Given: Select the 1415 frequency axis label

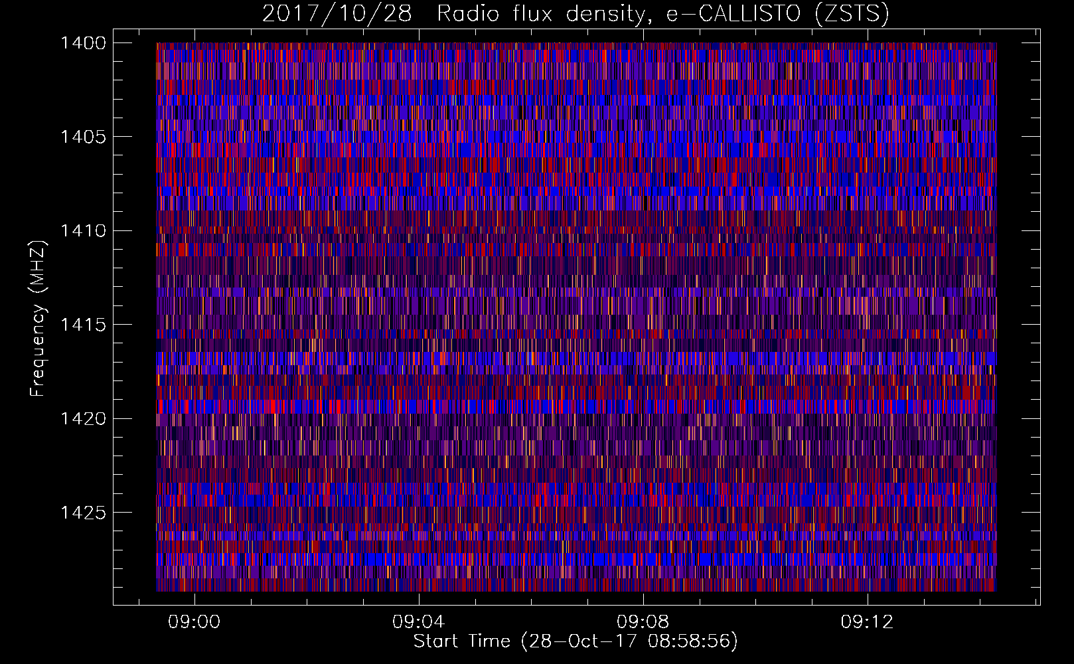Looking at the screenshot, I should click(x=83, y=325).
